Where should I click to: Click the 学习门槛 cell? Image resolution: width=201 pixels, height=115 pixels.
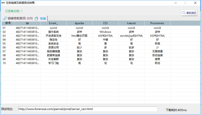coord(54,63)
